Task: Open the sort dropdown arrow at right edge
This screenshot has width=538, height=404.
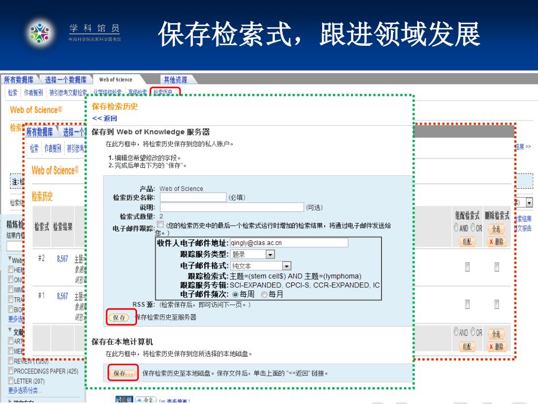Action: point(529,203)
